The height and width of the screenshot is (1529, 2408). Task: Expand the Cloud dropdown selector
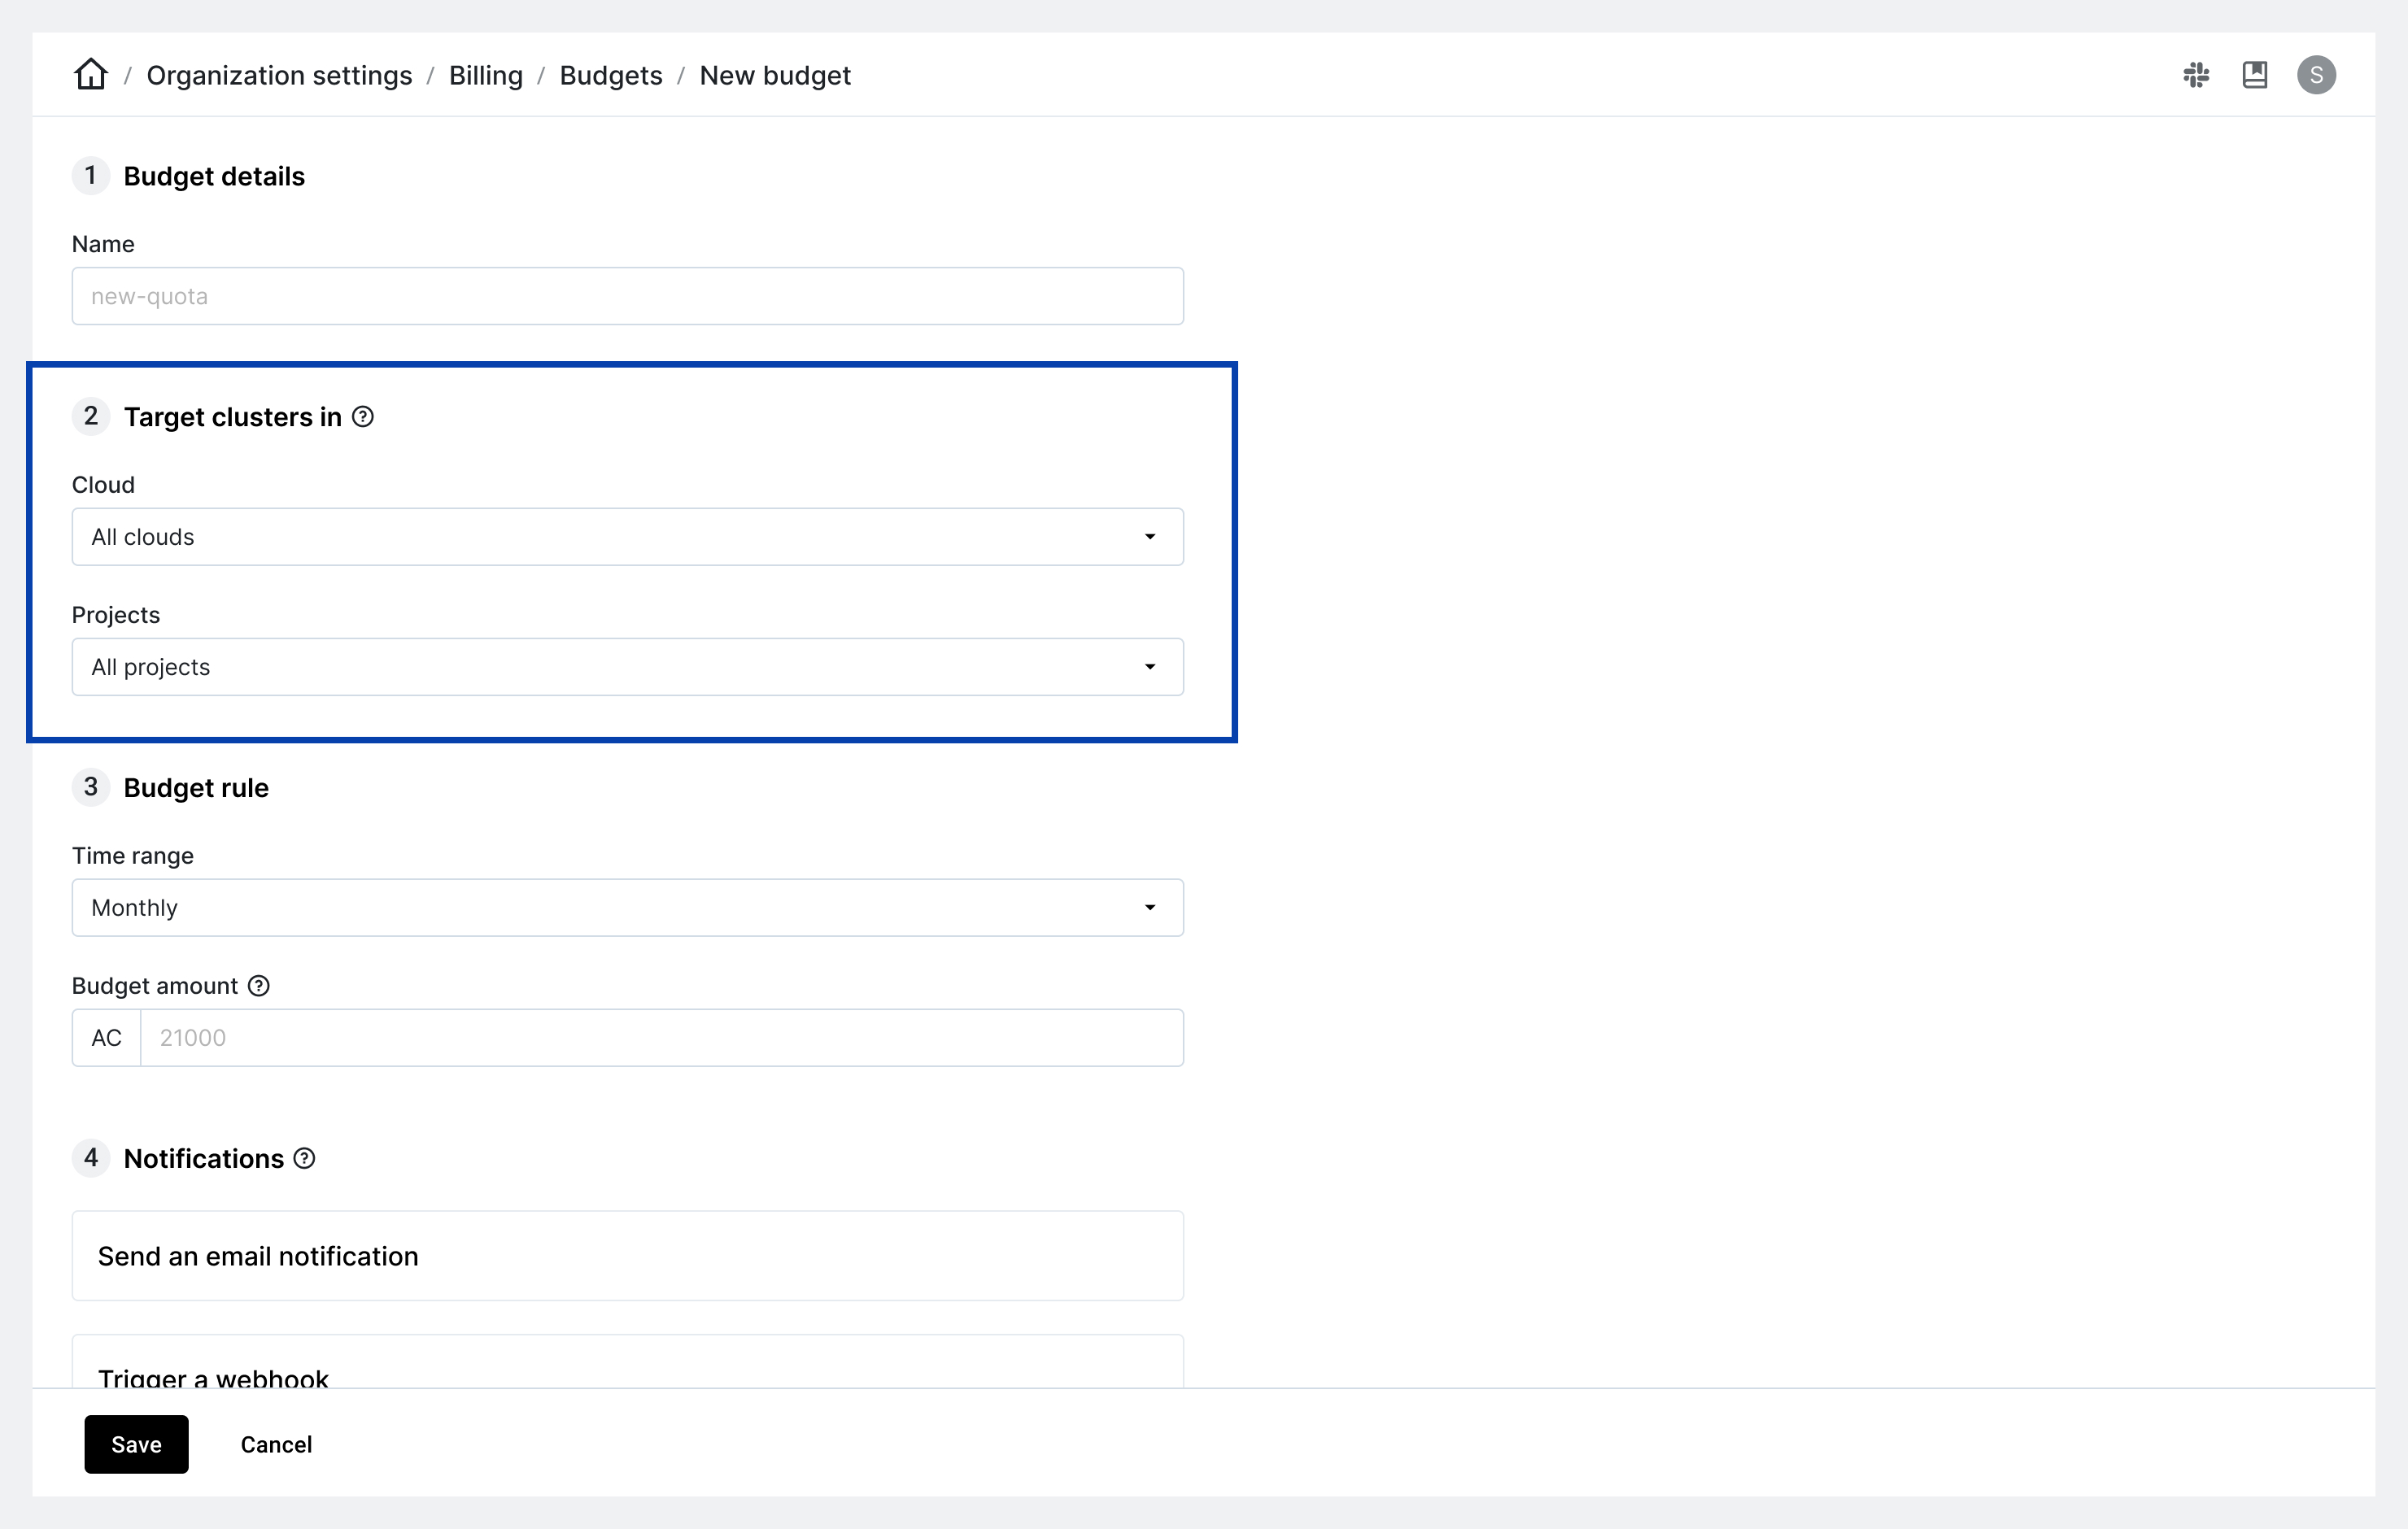[x=626, y=535]
